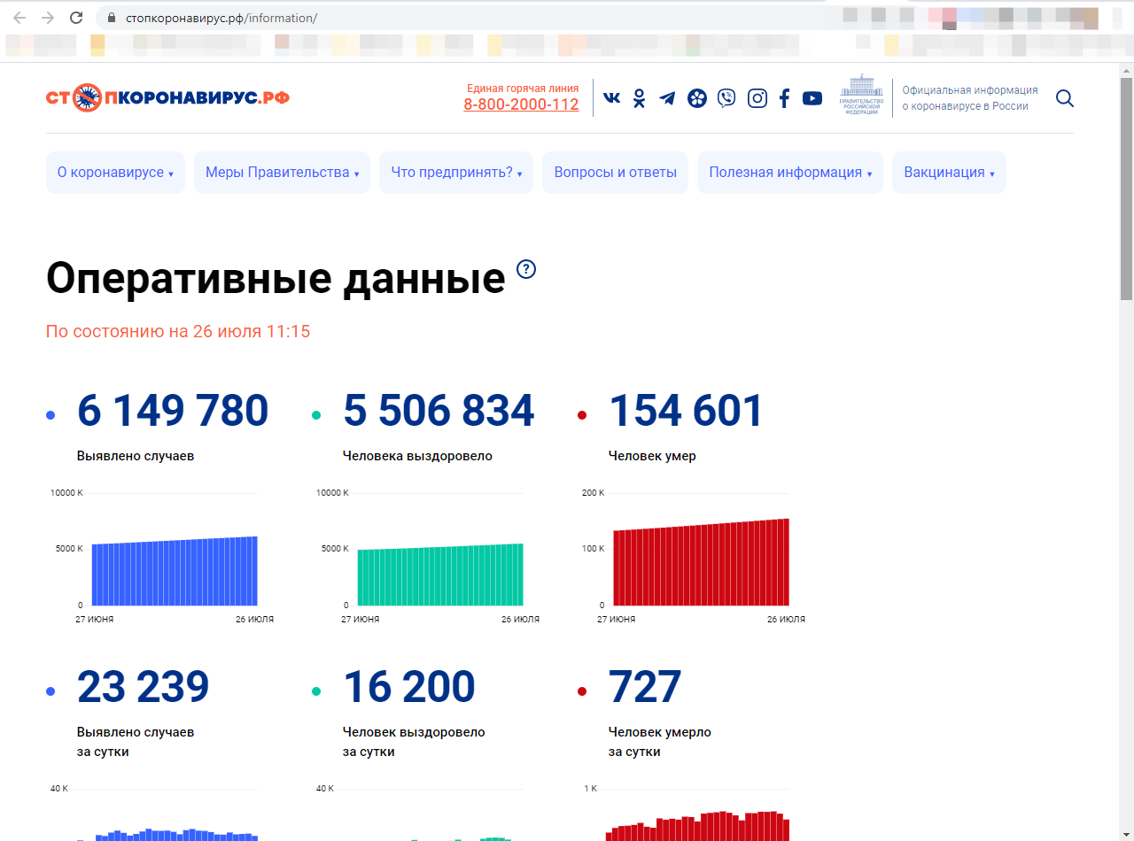Open the YouTube icon

[x=812, y=98]
